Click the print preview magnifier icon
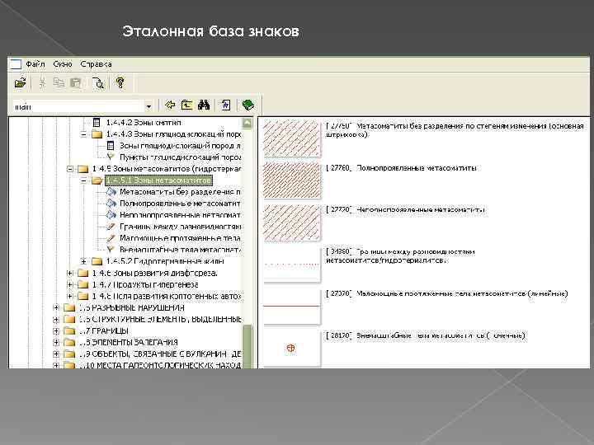 [x=98, y=83]
